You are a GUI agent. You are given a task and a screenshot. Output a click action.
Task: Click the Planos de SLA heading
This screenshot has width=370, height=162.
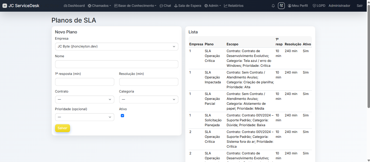point(74,20)
